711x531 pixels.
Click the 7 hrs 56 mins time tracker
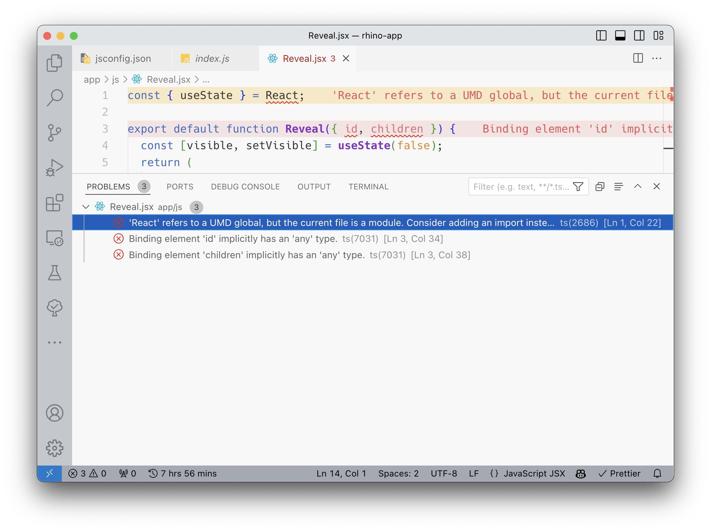(183, 474)
